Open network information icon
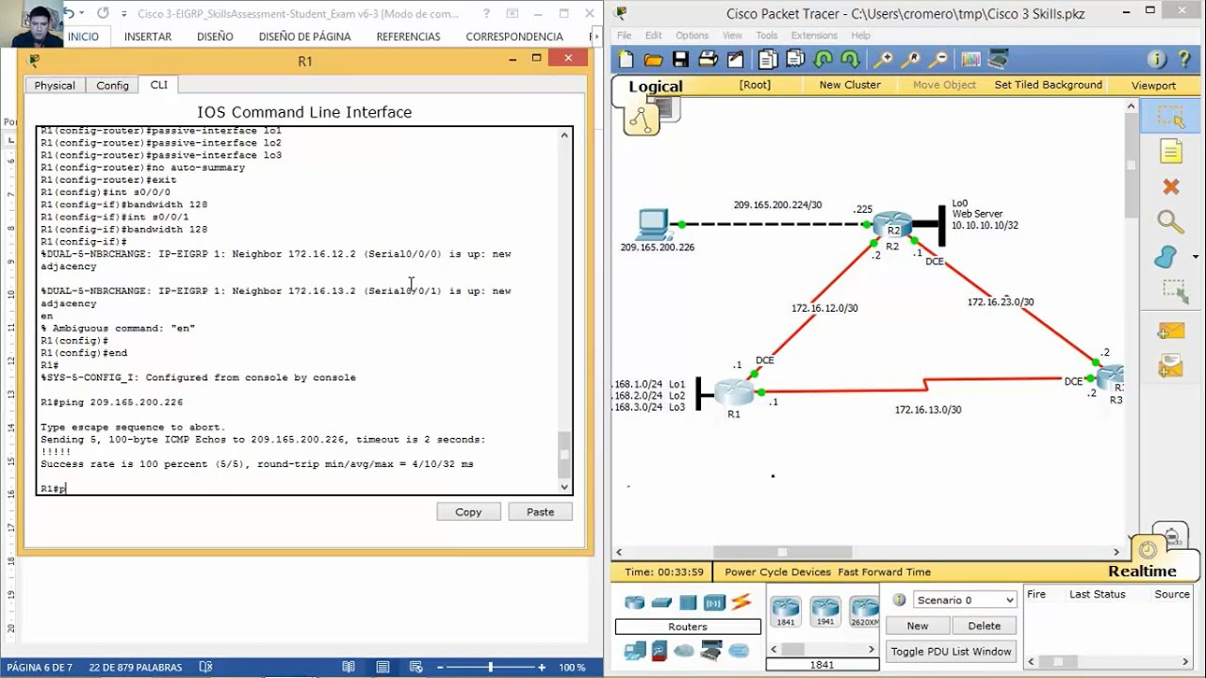Screen dimensions: 1206x678 1157,60
